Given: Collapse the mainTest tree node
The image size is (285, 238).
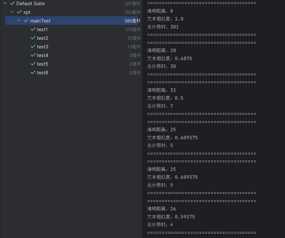Looking at the screenshot, I should point(18,20).
